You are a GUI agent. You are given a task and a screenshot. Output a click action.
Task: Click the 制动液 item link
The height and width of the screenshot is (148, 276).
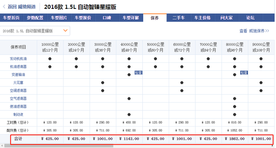[18, 114]
